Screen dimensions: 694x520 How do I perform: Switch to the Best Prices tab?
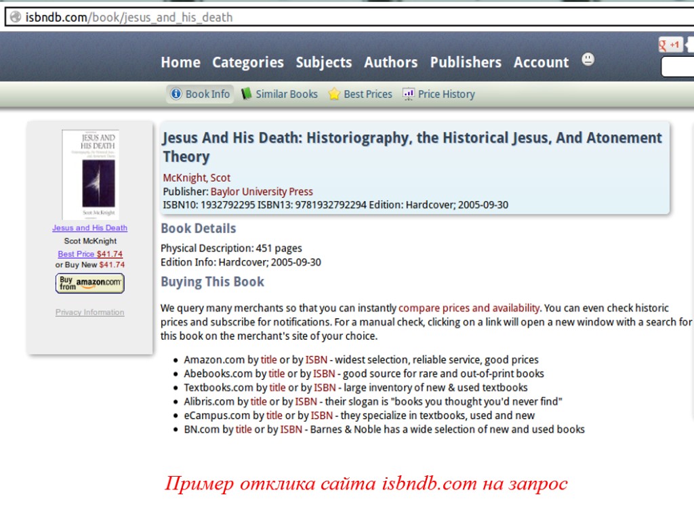tap(361, 93)
